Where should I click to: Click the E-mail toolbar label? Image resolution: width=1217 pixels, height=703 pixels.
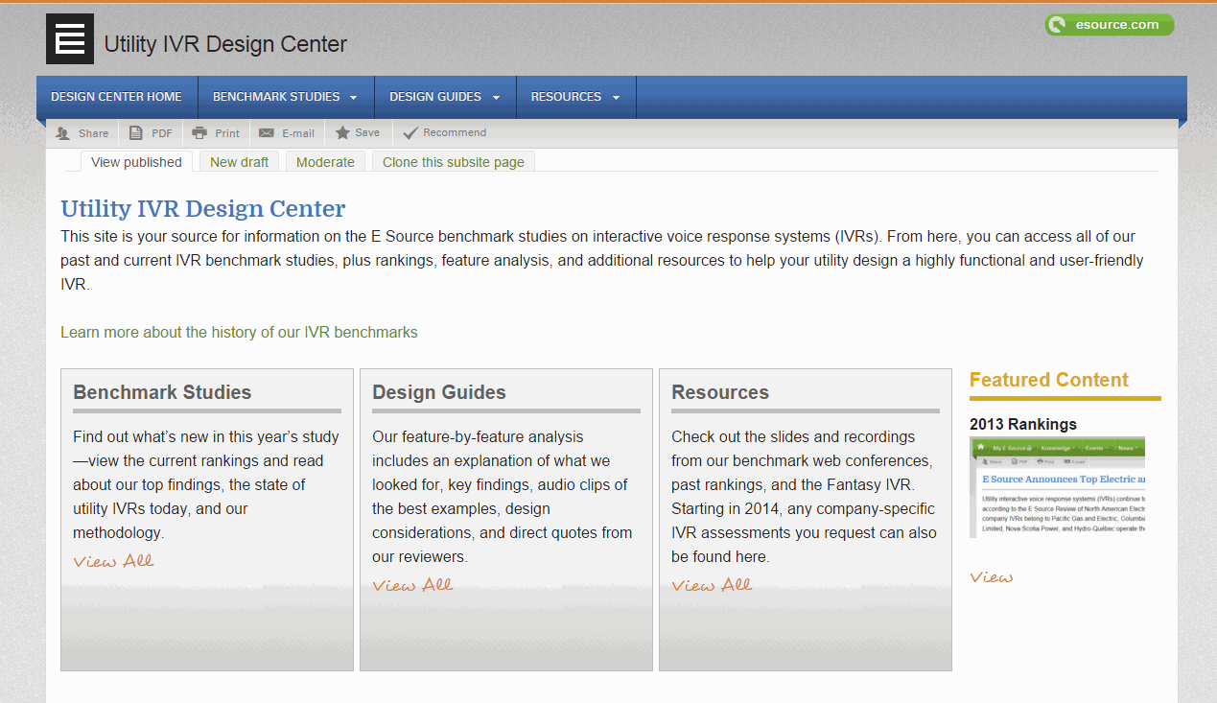point(298,133)
